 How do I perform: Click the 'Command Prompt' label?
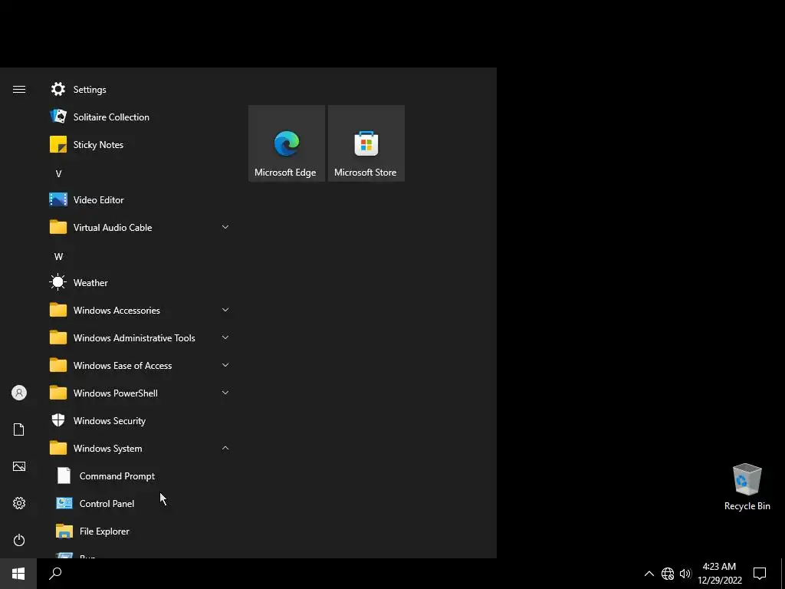[x=117, y=476]
